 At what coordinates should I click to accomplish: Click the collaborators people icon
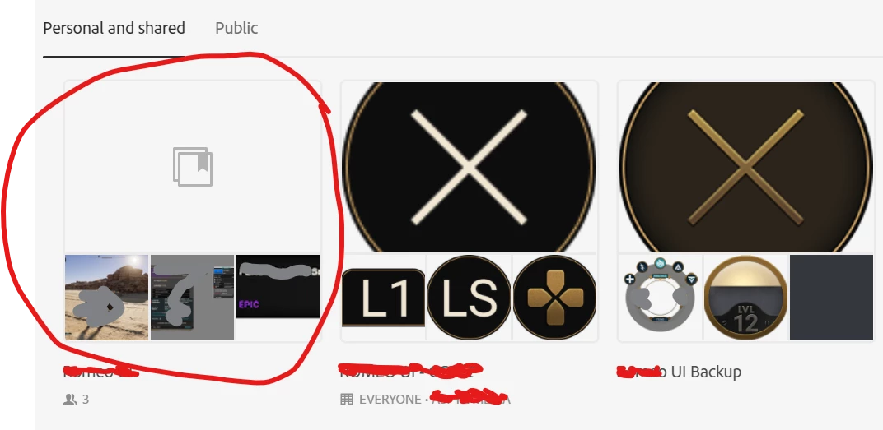point(70,400)
